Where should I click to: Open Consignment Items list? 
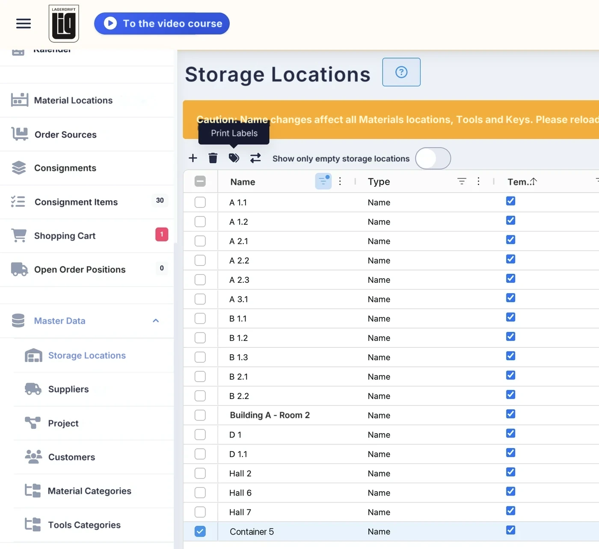[87, 202]
